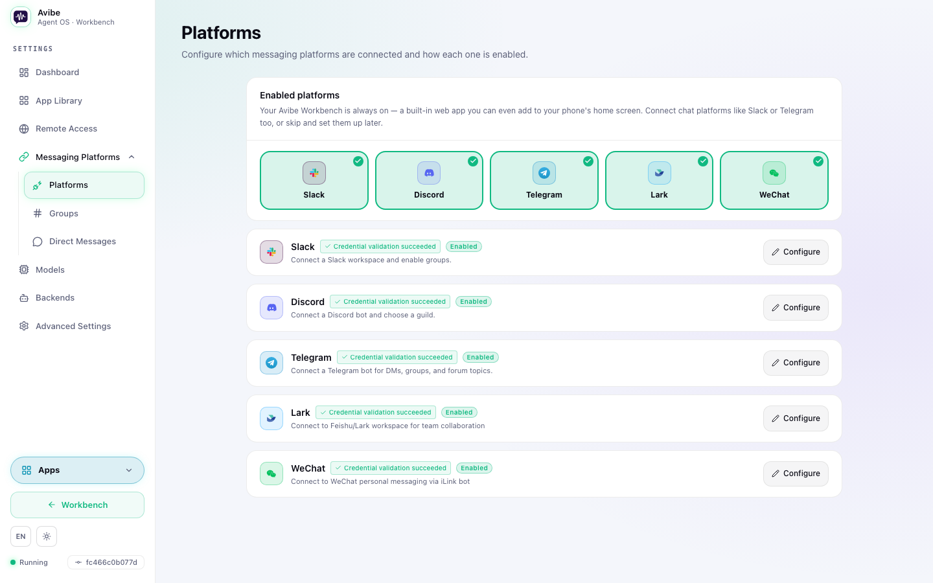Click the Backends icon

[x=24, y=298]
